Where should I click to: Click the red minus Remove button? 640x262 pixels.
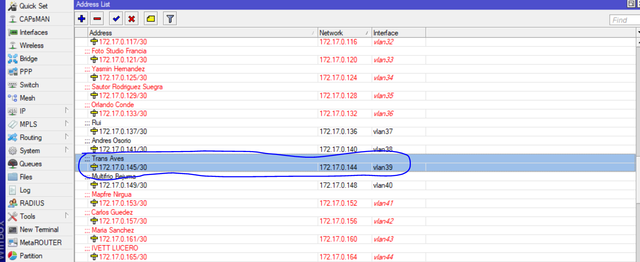click(97, 19)
